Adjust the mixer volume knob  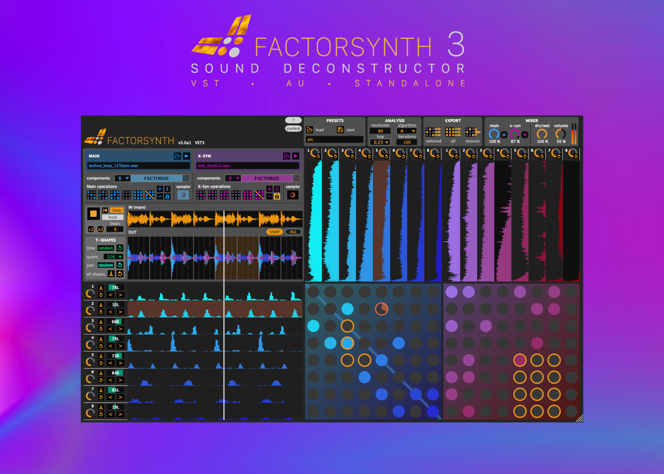point(560,134)
